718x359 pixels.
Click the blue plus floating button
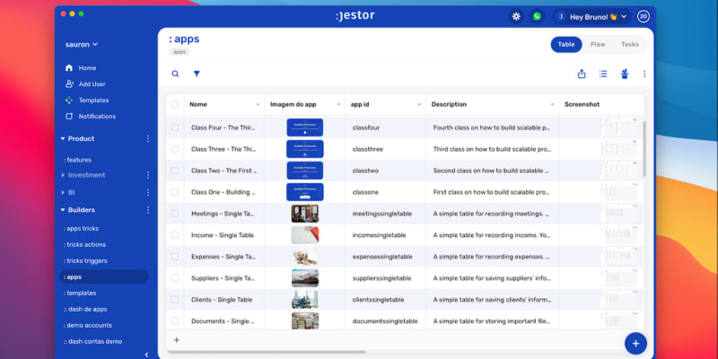[635, 343]
